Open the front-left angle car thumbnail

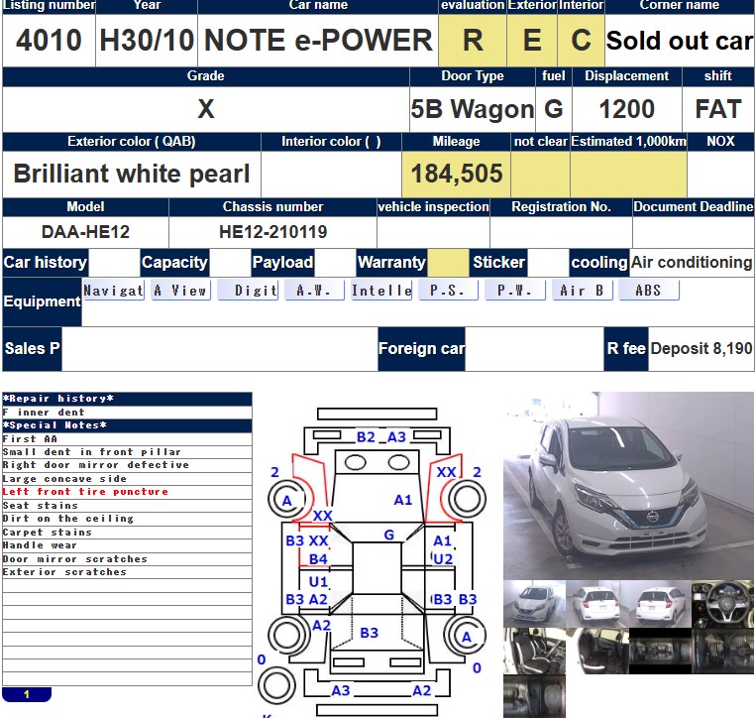[x=534, y=604]
